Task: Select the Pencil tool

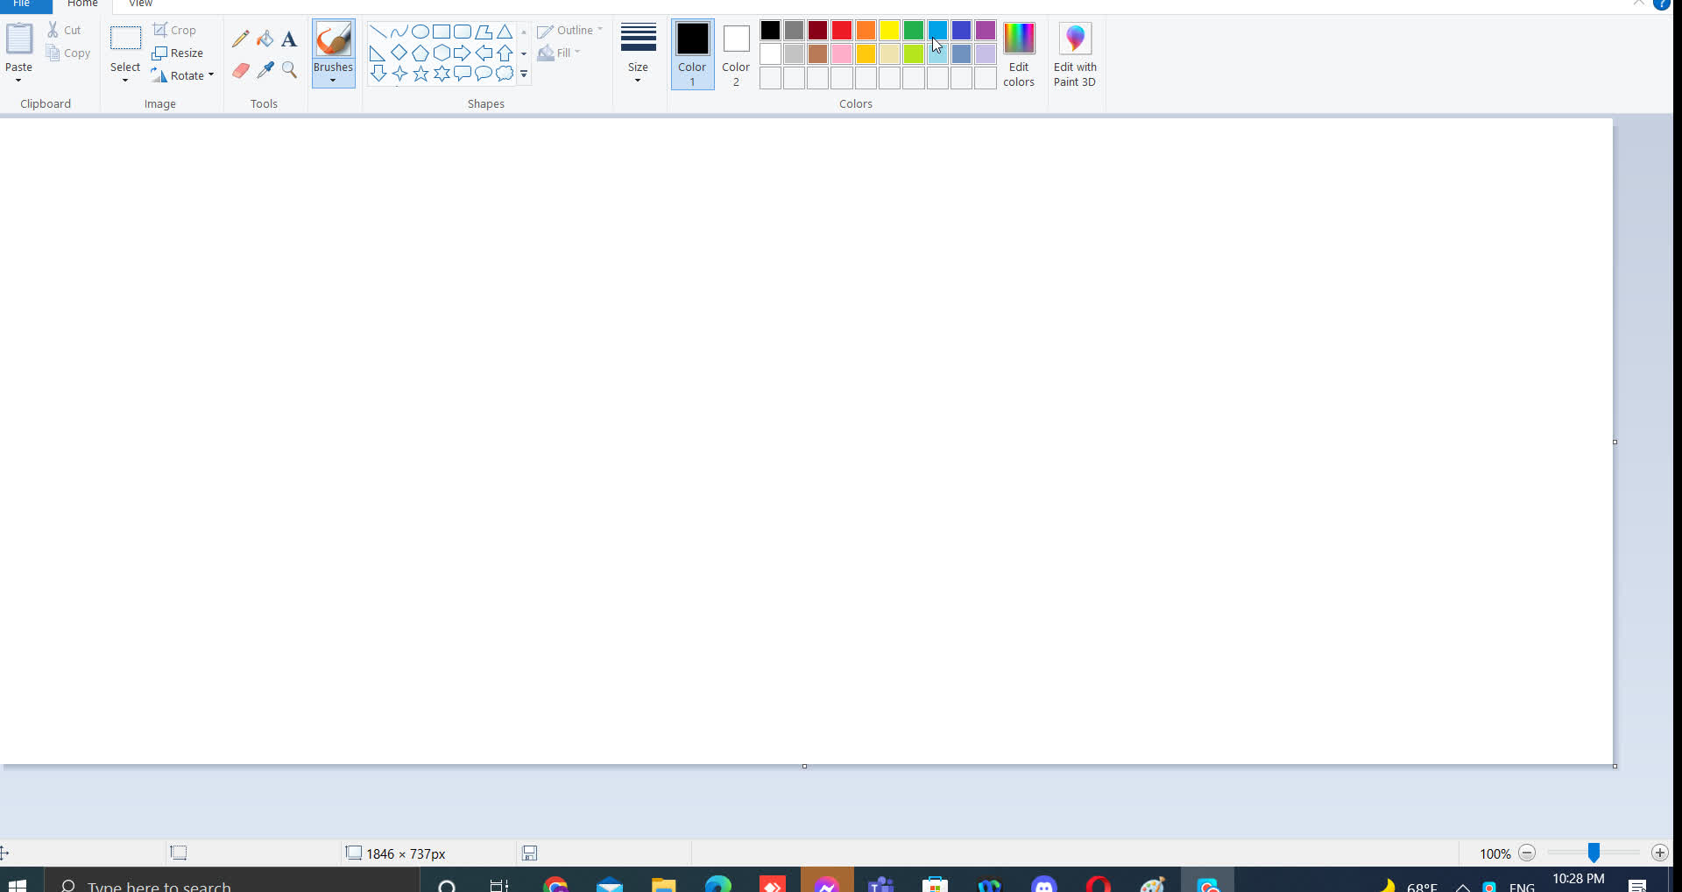Action: pyautogui.click(x=240, y=39)
